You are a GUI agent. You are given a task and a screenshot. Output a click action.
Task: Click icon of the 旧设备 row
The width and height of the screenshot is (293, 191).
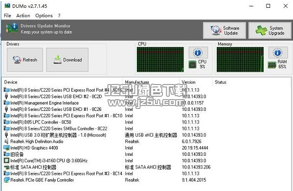(6, 154)
